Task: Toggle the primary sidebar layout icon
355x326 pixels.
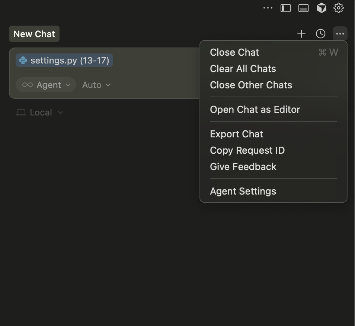Action: point(285,8)
